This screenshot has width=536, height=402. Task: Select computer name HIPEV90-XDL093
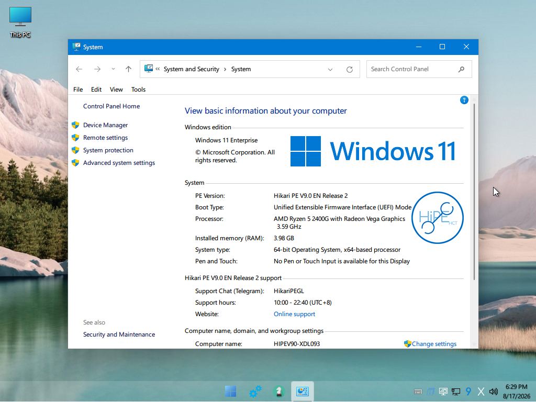click(297, 344)
